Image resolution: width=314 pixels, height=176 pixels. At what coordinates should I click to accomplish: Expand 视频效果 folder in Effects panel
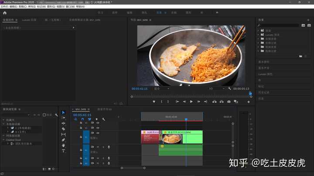(258, 47)
